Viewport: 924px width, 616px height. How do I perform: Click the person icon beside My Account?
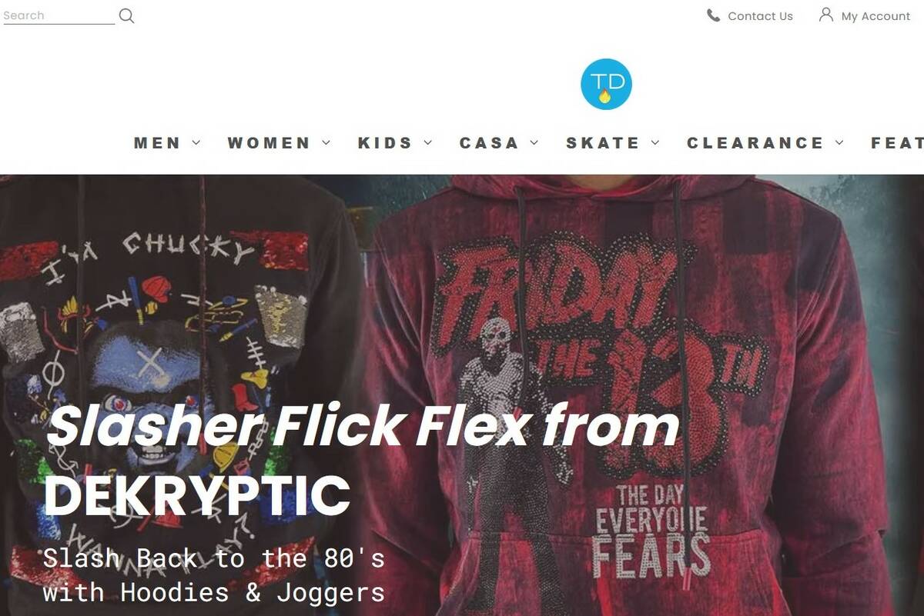pos(826,15)
